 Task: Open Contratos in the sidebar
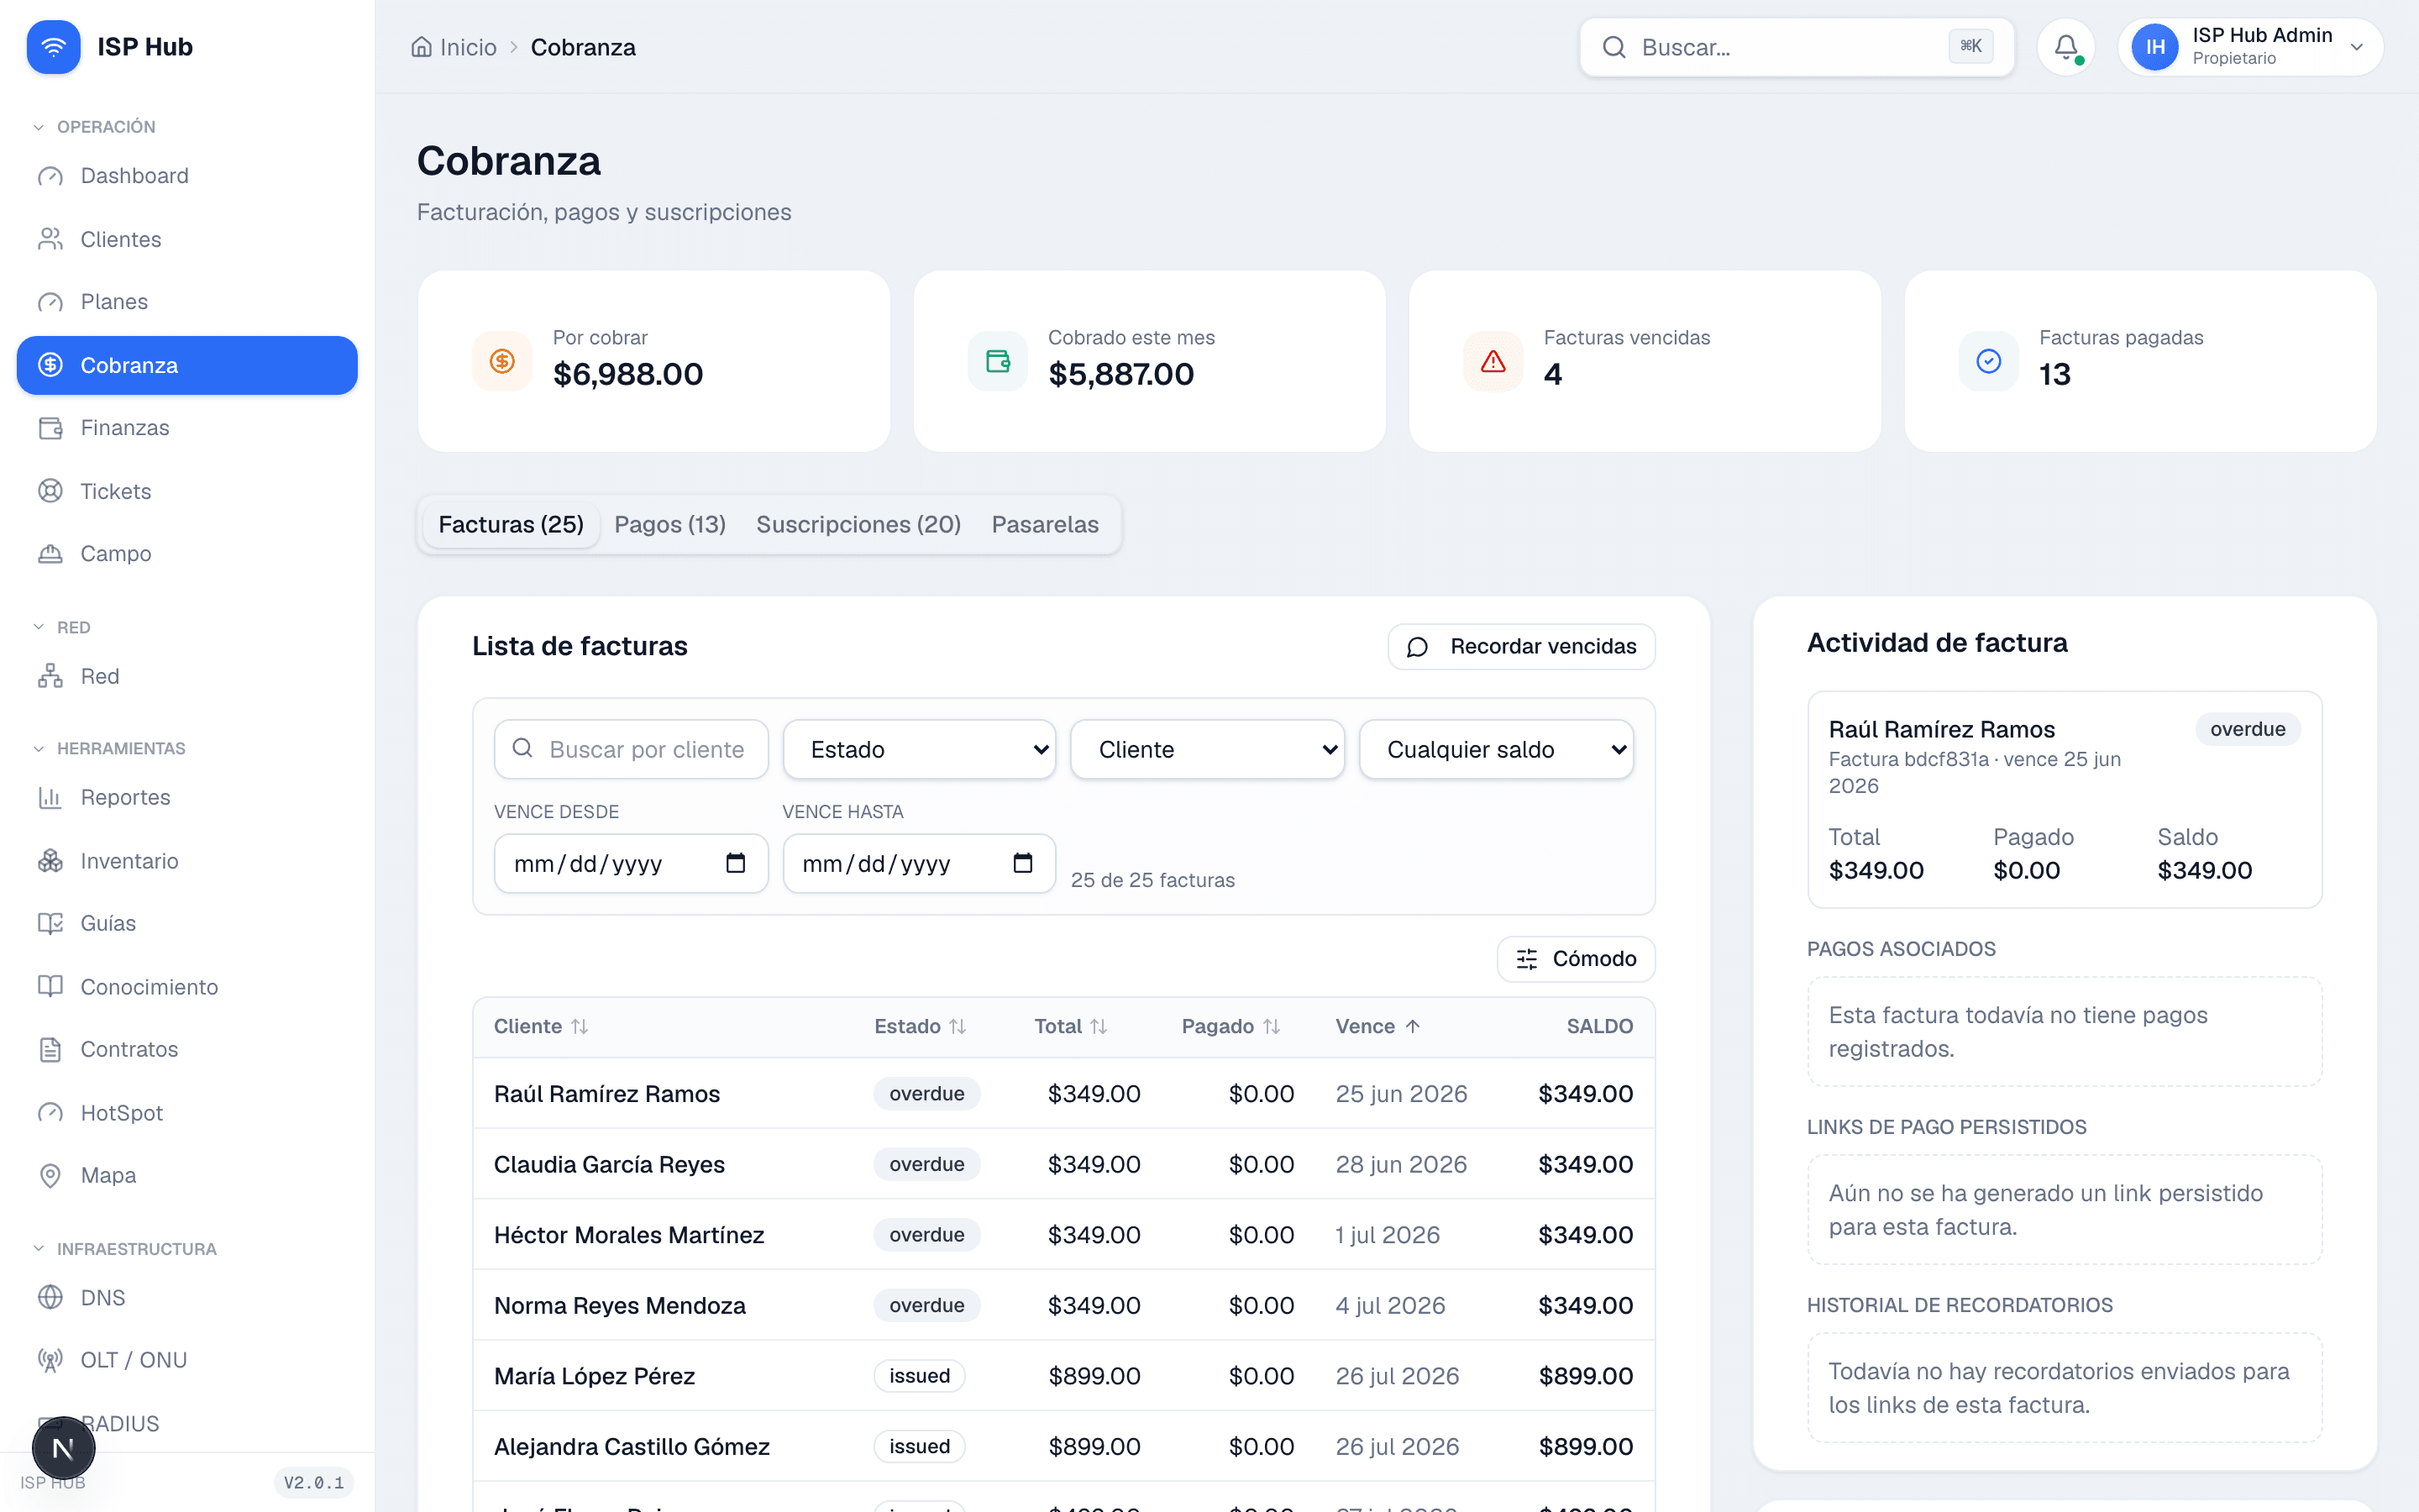pos(187,1049)
